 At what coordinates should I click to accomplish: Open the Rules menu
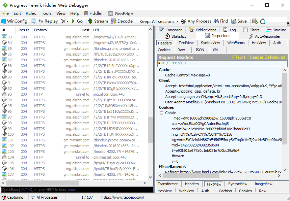[31, 13]
